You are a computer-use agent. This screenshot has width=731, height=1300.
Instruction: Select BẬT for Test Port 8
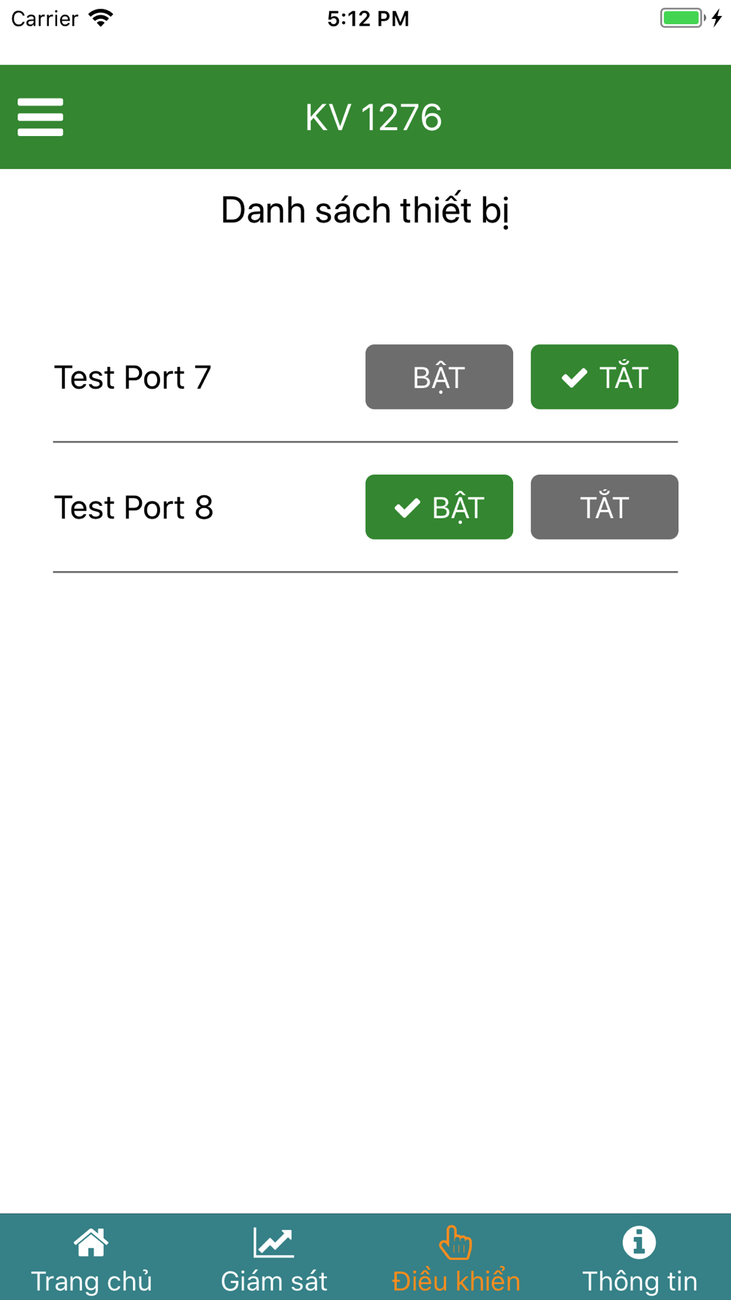(439, 507)
